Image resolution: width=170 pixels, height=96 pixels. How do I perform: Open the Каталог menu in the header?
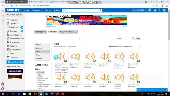[x=36, y=10]
